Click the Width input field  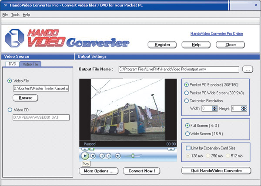click(x=207, y=109)
